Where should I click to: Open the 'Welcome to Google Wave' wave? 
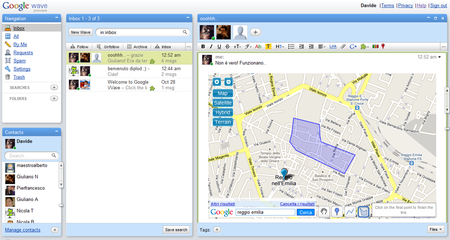(x=129, y=85)
